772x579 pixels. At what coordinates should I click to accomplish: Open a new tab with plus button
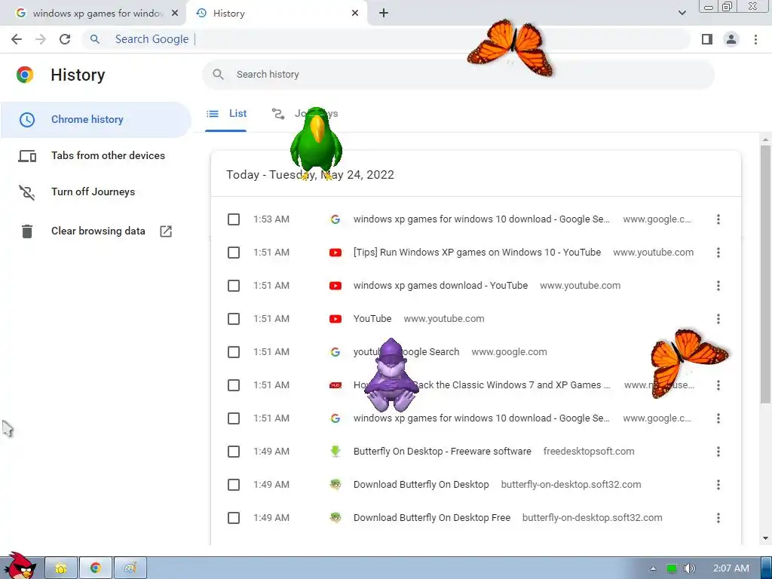(x=384, y=14)
